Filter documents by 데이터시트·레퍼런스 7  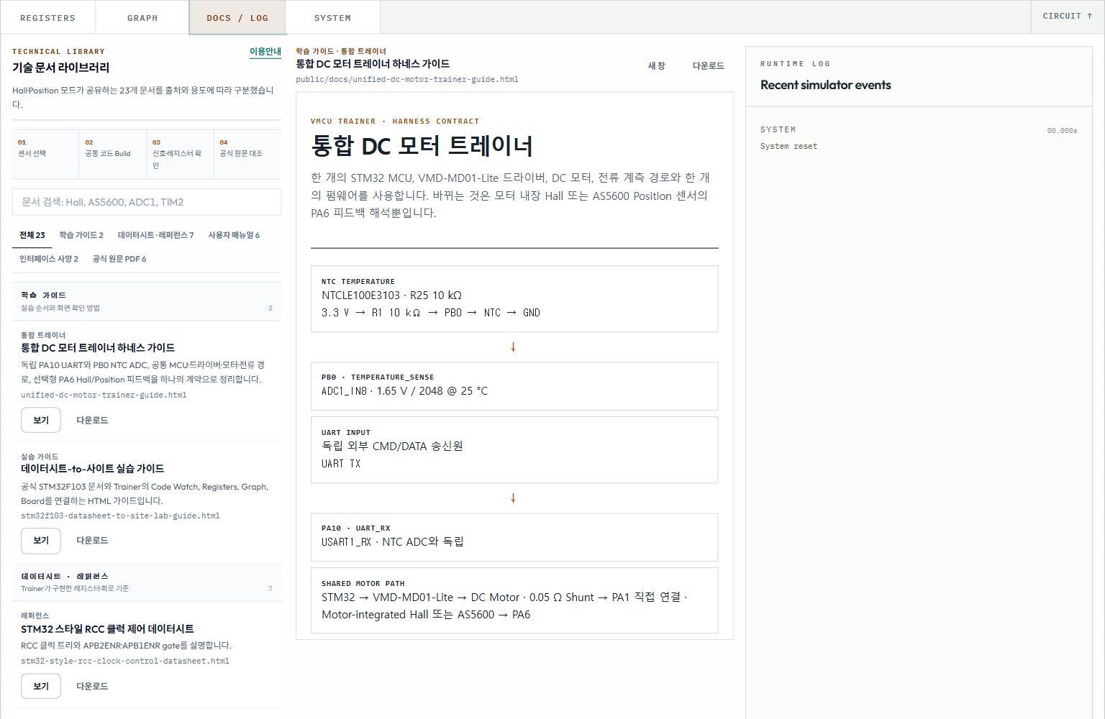(156, 235)
